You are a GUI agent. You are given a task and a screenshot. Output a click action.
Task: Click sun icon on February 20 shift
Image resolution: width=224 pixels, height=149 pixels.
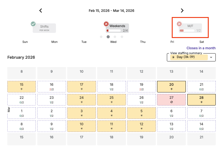pos(171,89)
